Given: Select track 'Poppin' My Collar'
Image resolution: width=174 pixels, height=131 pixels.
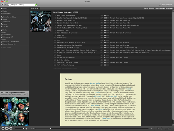Looking at the screenshot, I should pyautogui.click(x=63, y=30).
